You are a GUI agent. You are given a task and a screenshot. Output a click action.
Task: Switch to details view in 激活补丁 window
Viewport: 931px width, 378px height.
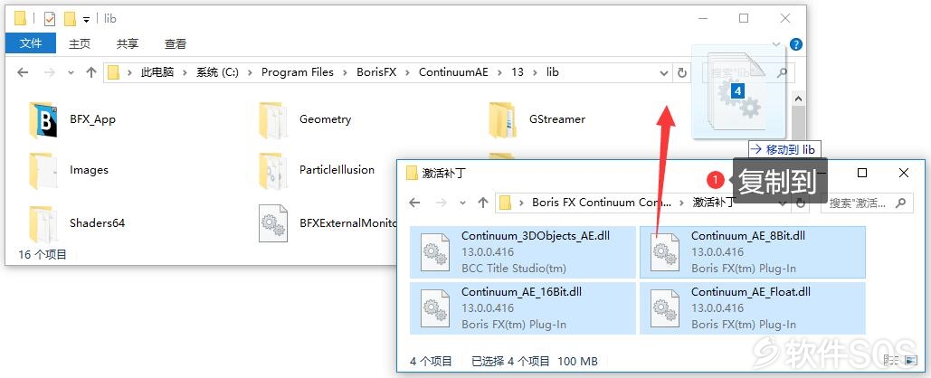coord(890,360)
